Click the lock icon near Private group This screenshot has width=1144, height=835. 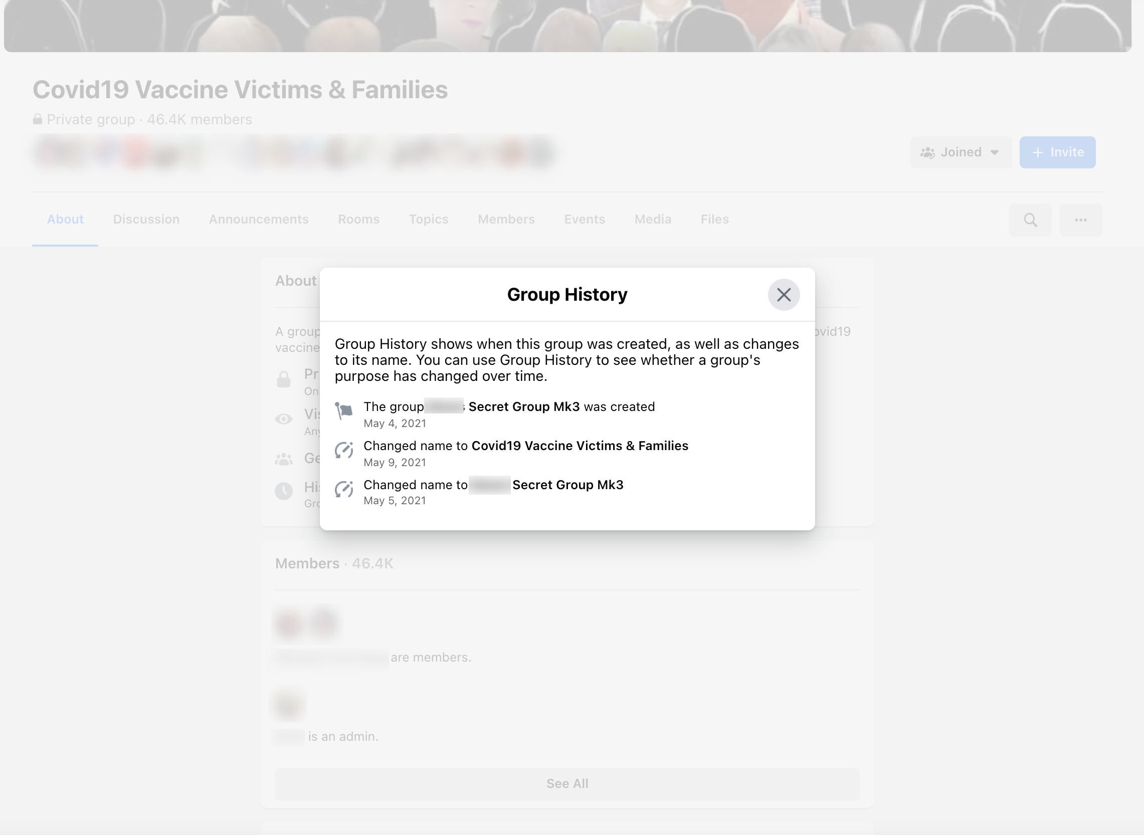pos(38,119)
